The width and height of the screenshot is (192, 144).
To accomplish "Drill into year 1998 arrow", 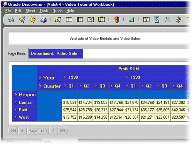I will 65,77.
